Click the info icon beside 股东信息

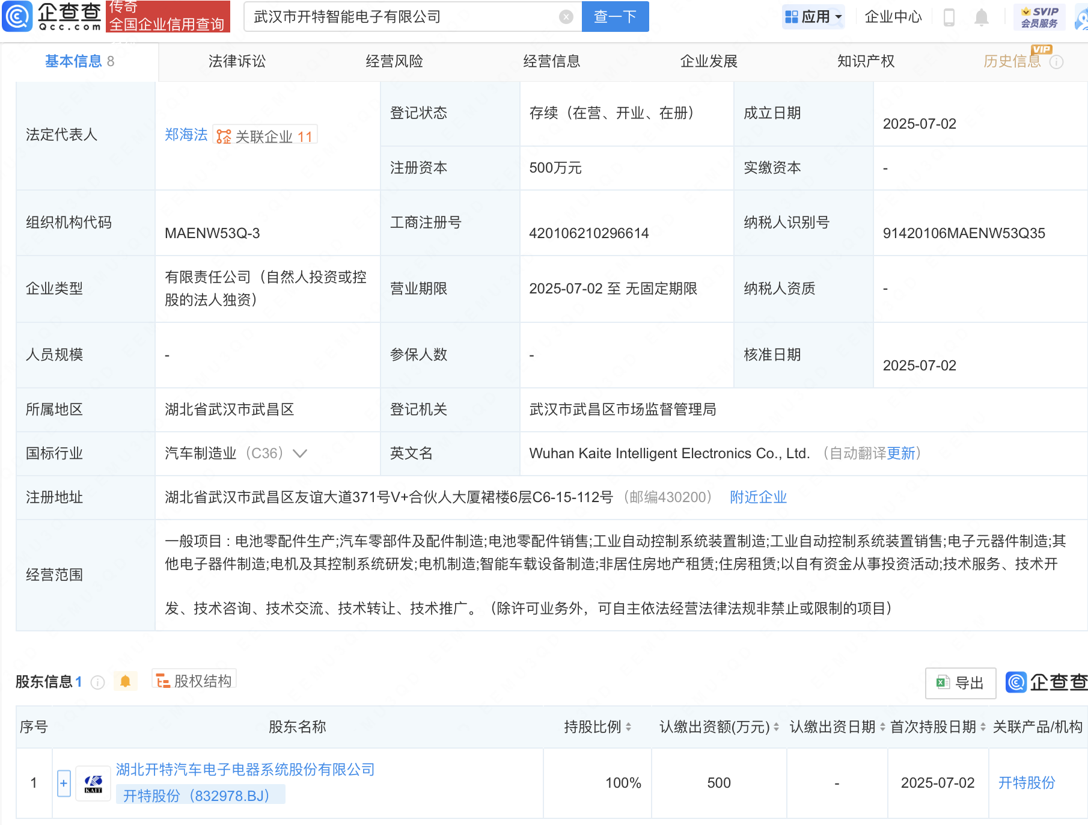click(97, 682)
